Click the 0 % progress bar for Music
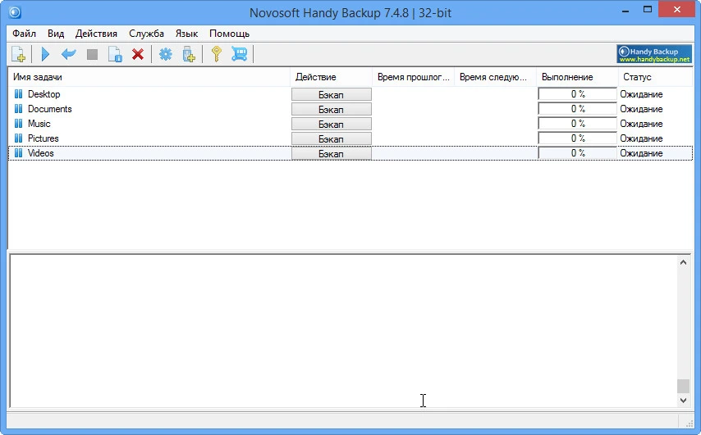The image size is (701, 435). click(x=578, y=124)
